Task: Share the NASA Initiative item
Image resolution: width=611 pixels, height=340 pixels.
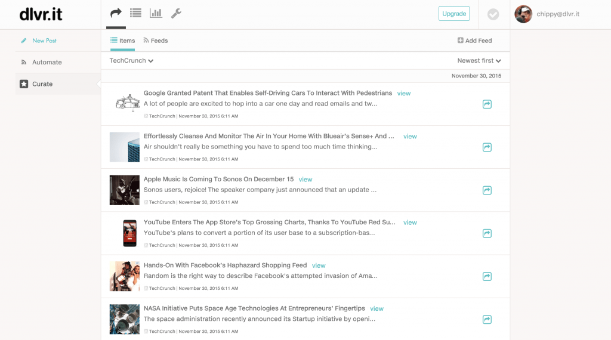Action: click(487, 319)
